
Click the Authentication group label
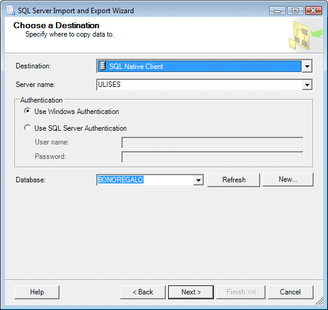click(x=41, y=100)
